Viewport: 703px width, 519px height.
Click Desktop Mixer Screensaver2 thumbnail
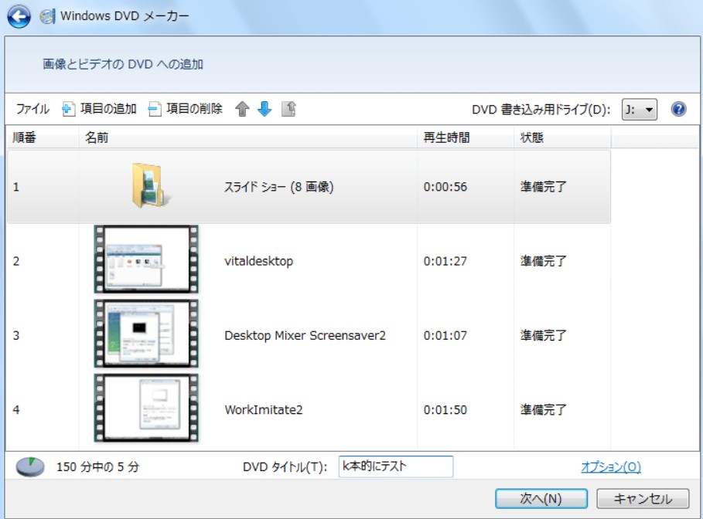click(x=146, y=334)
